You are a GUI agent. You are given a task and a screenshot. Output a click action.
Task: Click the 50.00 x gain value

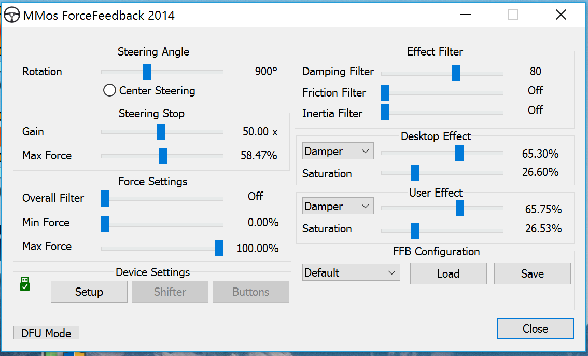pyautogui.click(x=260, y=132)
